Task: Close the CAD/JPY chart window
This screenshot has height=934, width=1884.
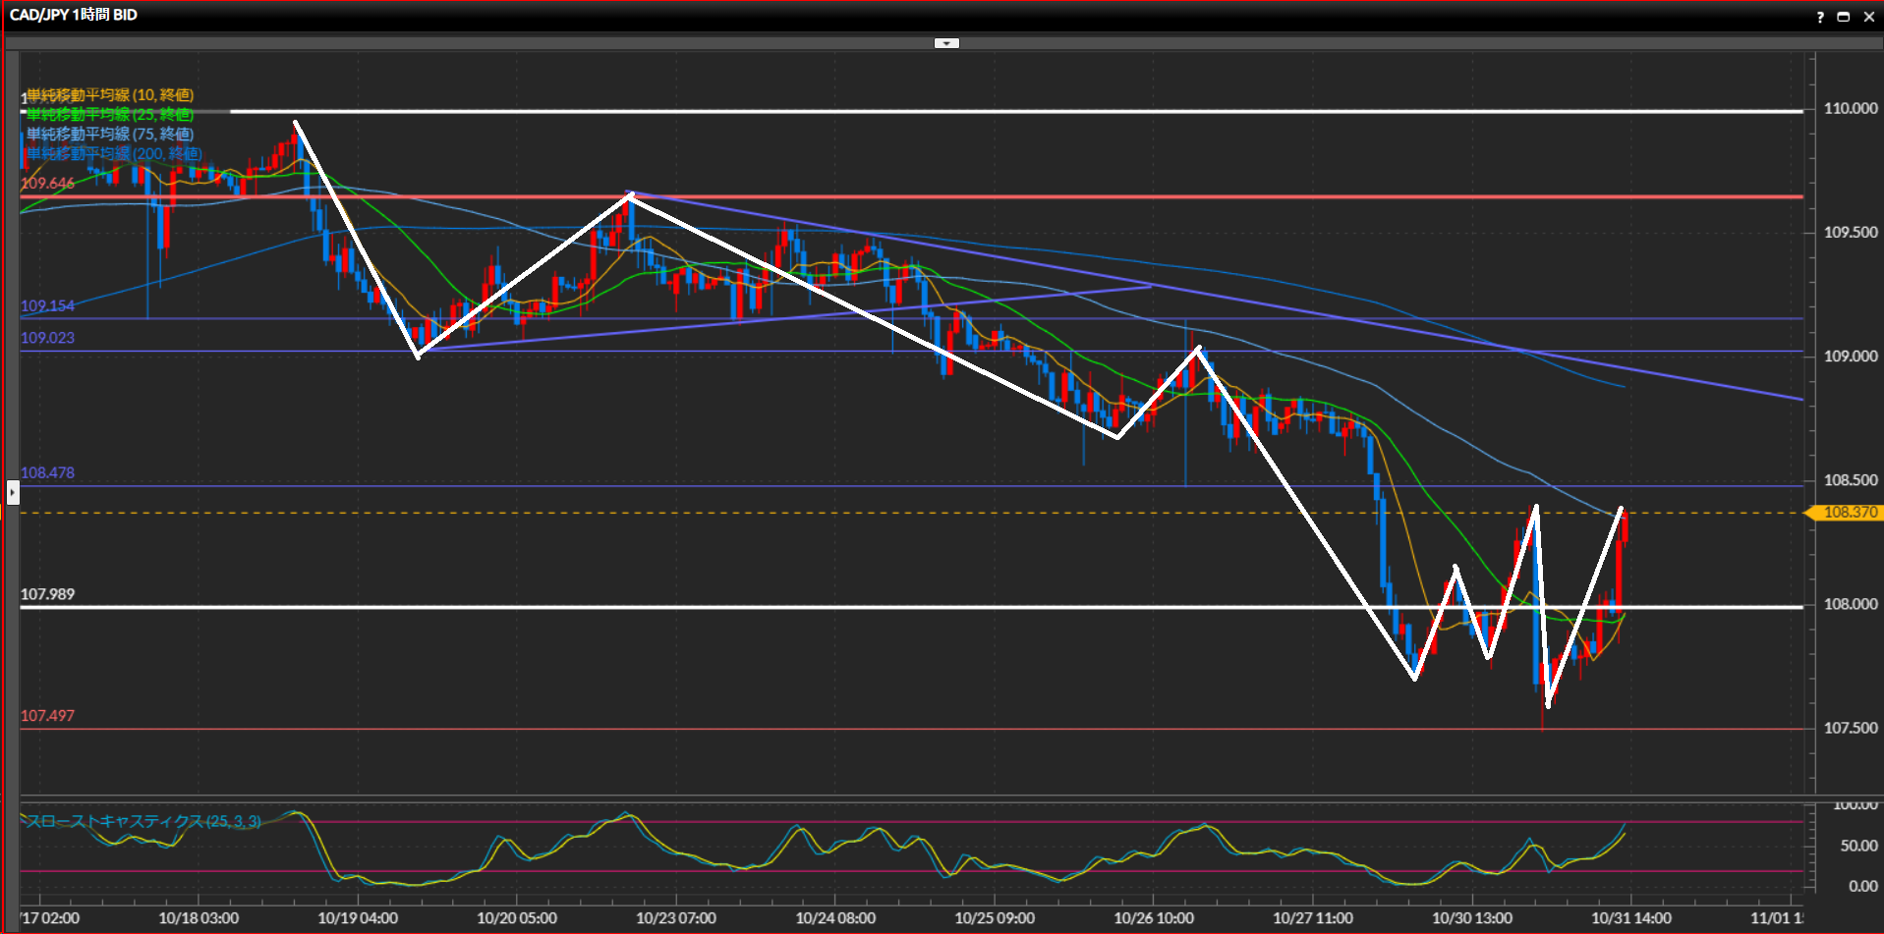Action: coord(1868,17)
